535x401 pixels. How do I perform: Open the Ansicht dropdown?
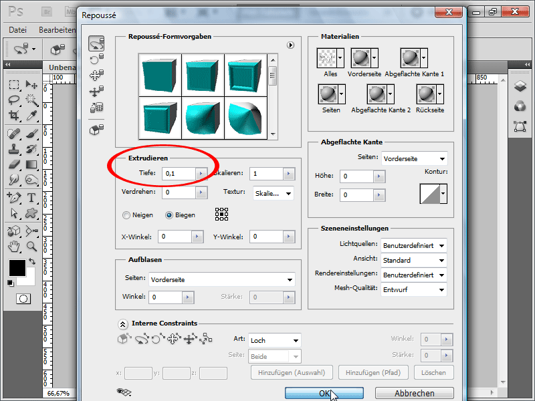click(414, 260)
